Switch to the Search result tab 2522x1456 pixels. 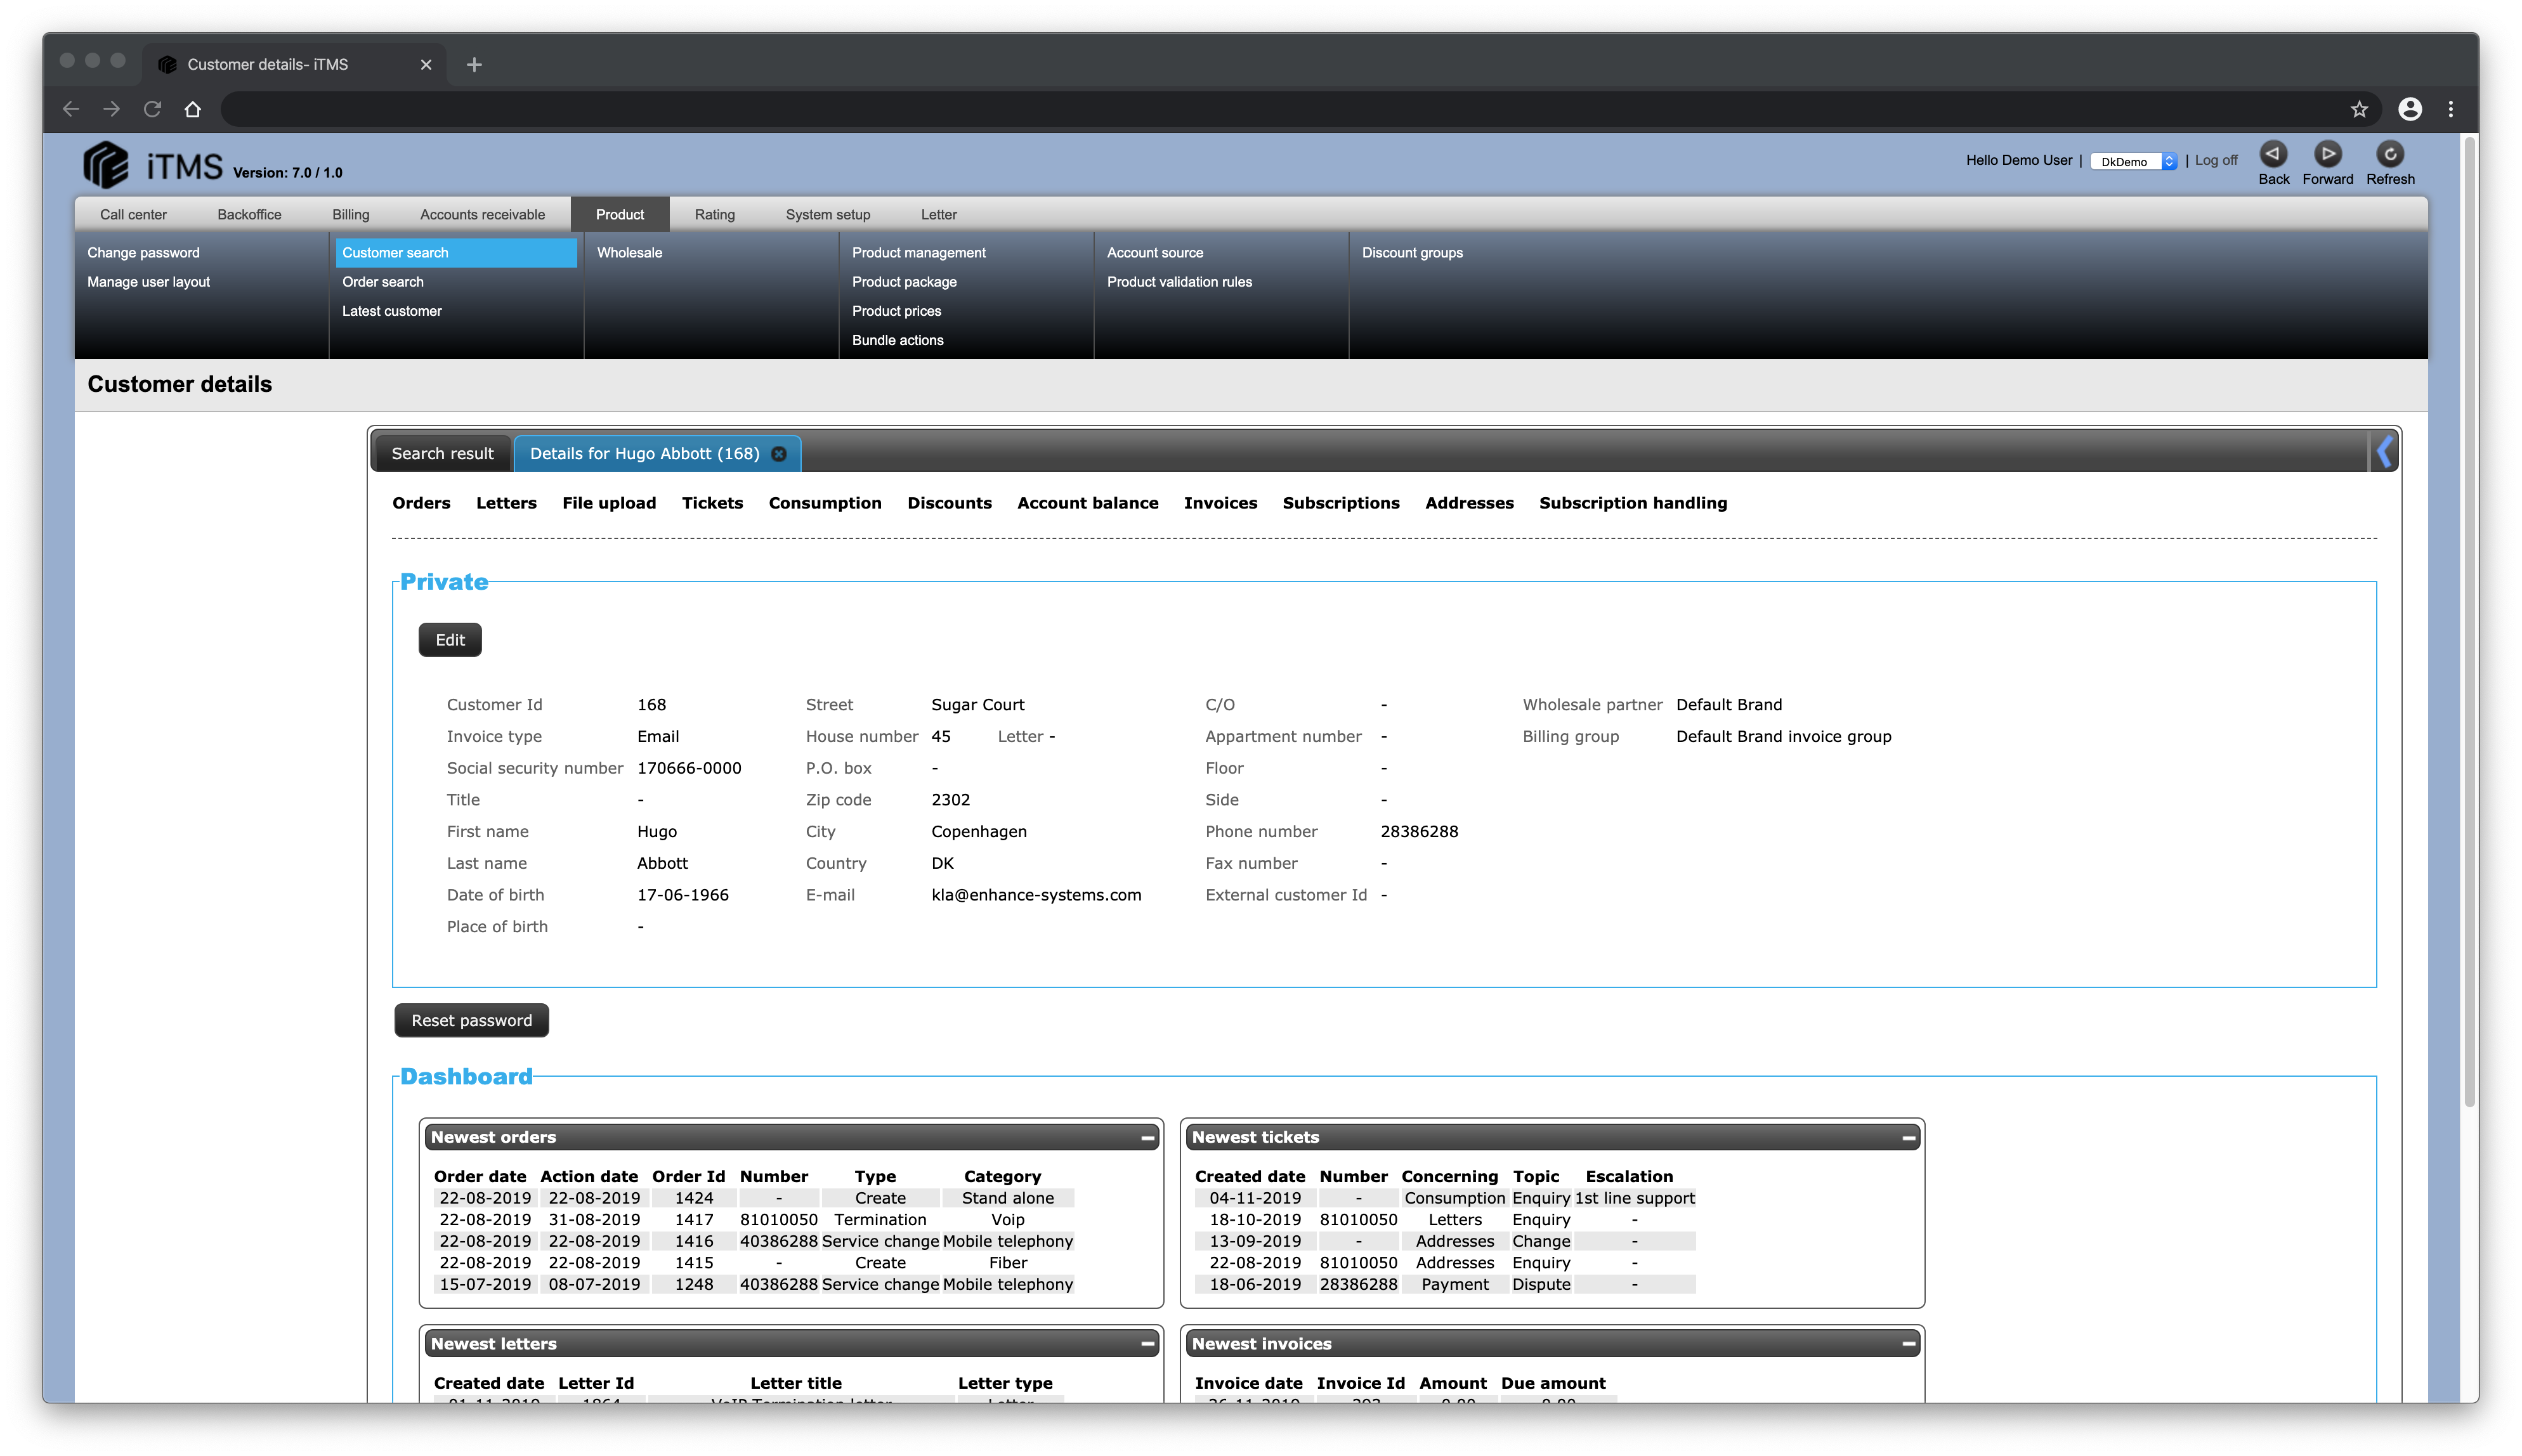pos(442,454)
